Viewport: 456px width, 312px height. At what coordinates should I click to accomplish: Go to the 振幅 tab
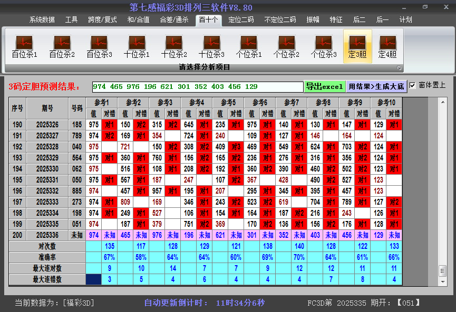point(313,20)
